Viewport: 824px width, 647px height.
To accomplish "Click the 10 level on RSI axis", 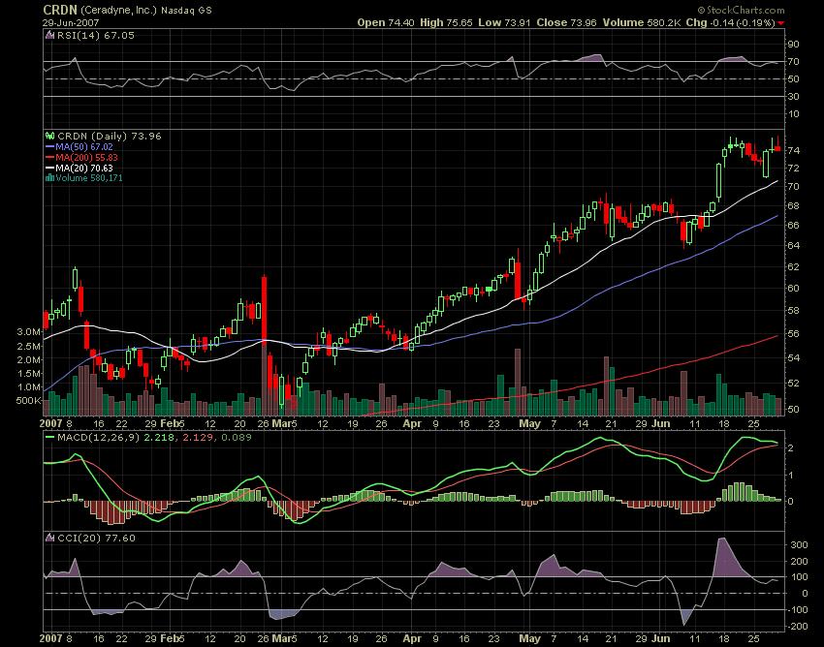I will [x=793, y=114].
